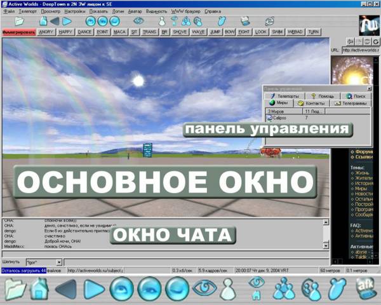Click the chat window scroll-up arrow
Viewport: 381px width, 305px height.
326,222
